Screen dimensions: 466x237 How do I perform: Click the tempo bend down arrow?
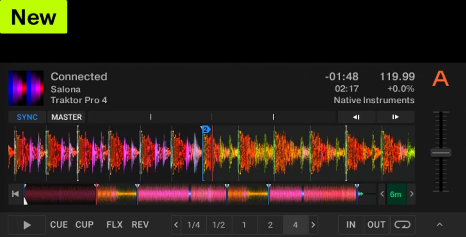[356, 117]
